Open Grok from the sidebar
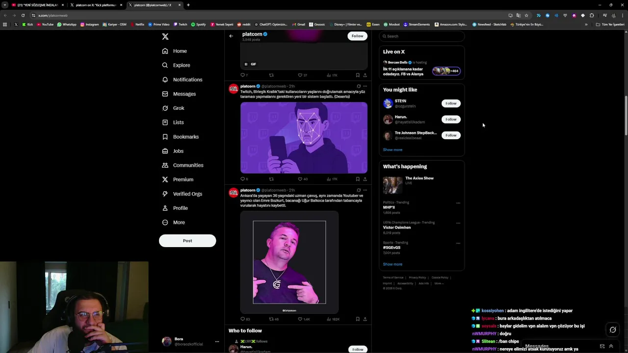 tap(173, 108)
